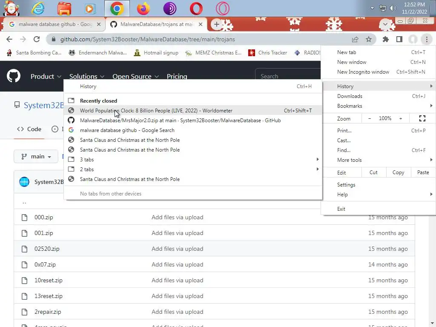Expand the 3 tabs recently closed group
This screenshot has height=327, width=436.
point(193,160)
